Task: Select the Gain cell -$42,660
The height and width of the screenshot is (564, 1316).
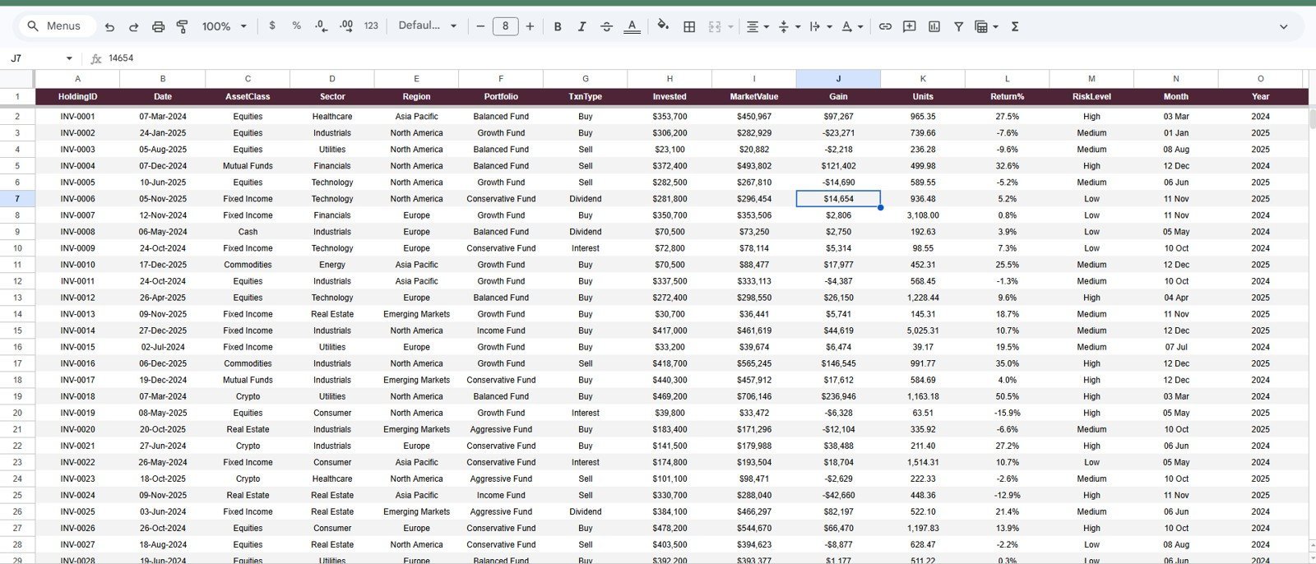Action: pyautogui.click(x=838, y=495)
